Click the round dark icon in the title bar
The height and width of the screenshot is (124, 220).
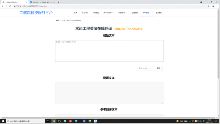tap(201, 2)
